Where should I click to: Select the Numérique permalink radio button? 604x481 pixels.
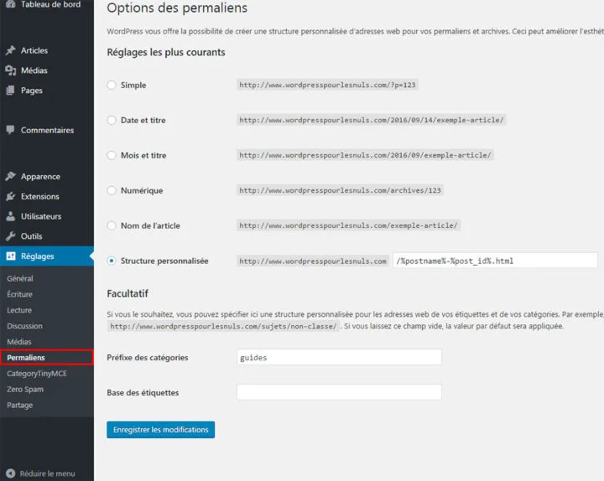112,190
